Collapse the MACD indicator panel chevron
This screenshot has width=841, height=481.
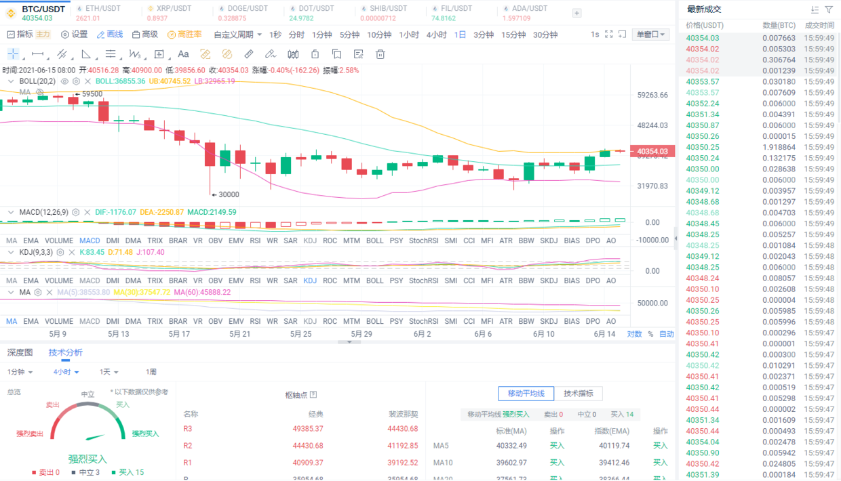point(11,213)
